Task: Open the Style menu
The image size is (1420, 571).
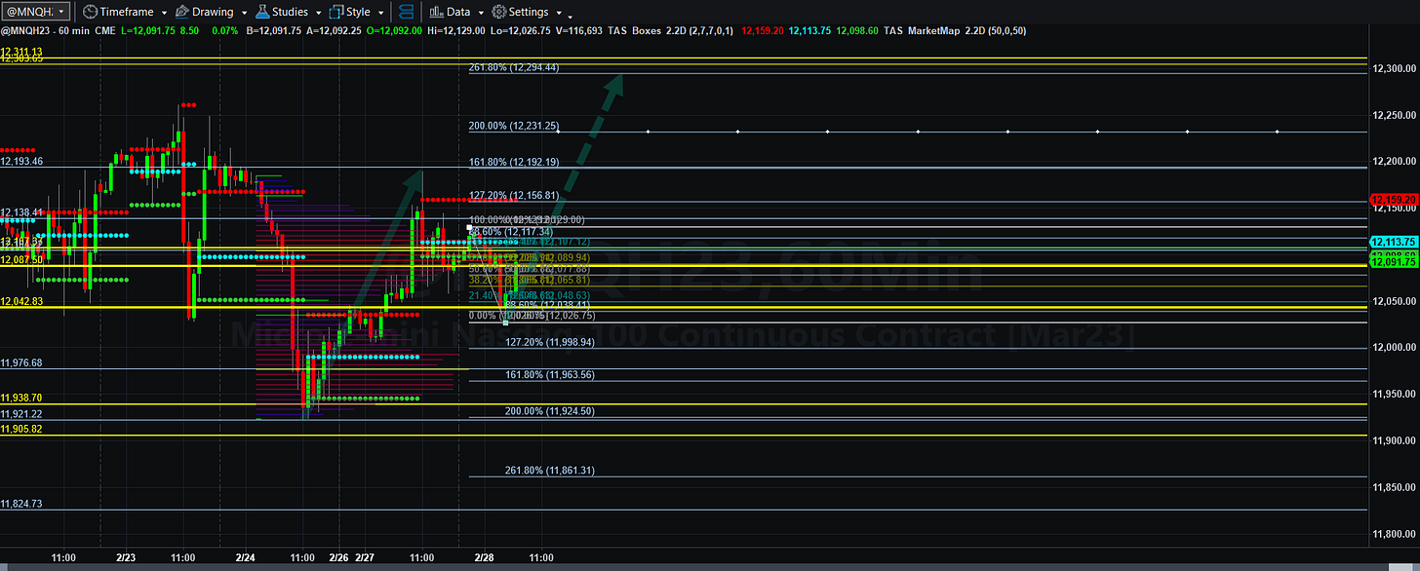Action: tap(359, 12)
